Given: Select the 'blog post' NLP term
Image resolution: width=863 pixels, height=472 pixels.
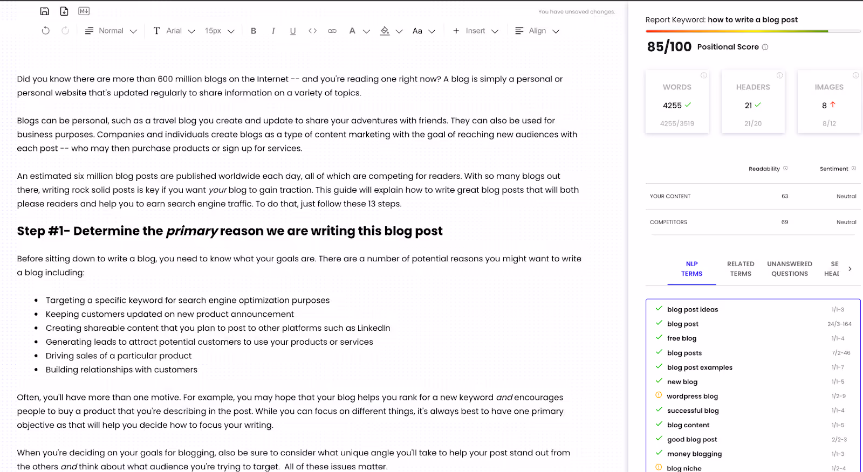Looking at the screenshot, I should [683, 324].
